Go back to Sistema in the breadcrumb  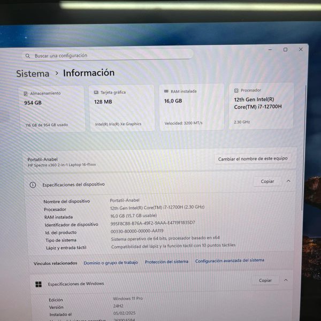[x=32, y=74]
